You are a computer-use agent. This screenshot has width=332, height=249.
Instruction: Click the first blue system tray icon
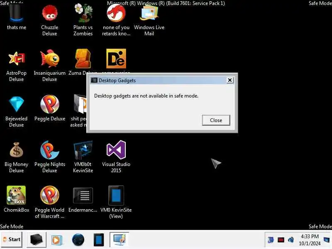pos(271,240)
